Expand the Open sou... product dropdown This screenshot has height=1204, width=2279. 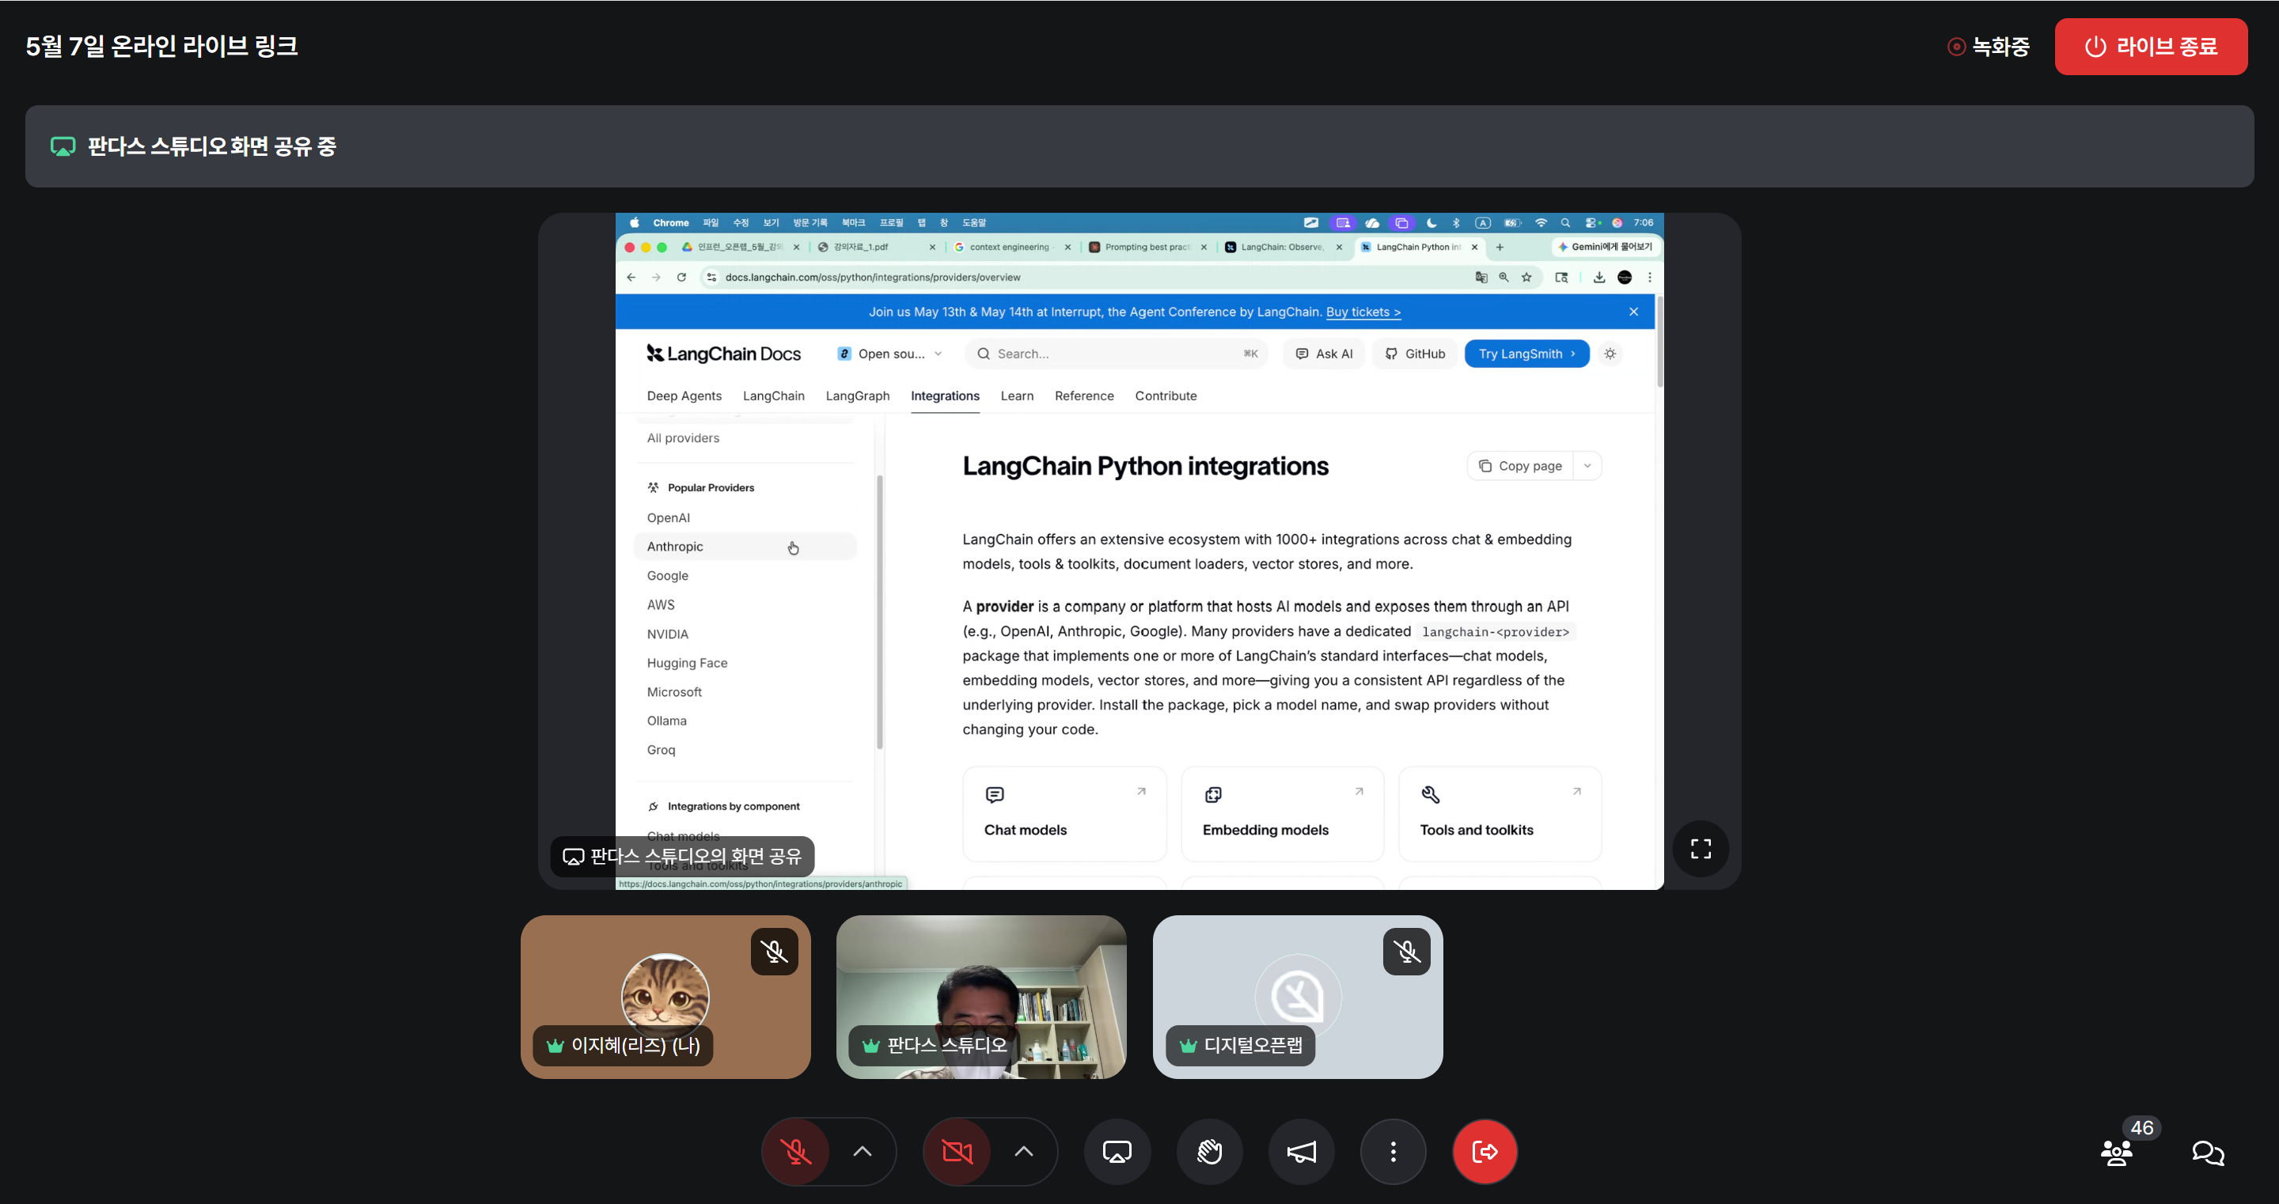[890, 354]
